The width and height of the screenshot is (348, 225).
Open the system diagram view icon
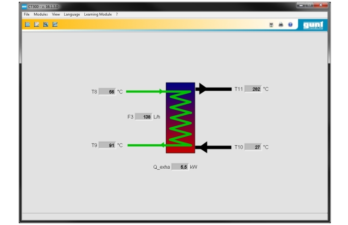click(28, 24)
